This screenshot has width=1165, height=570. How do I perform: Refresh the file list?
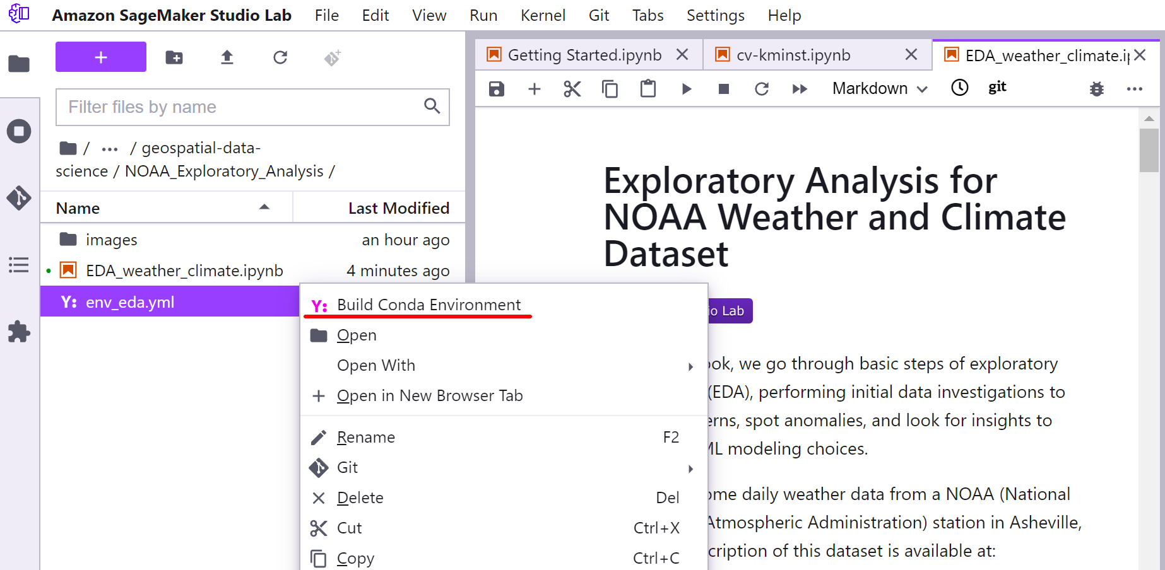[280, 58]
